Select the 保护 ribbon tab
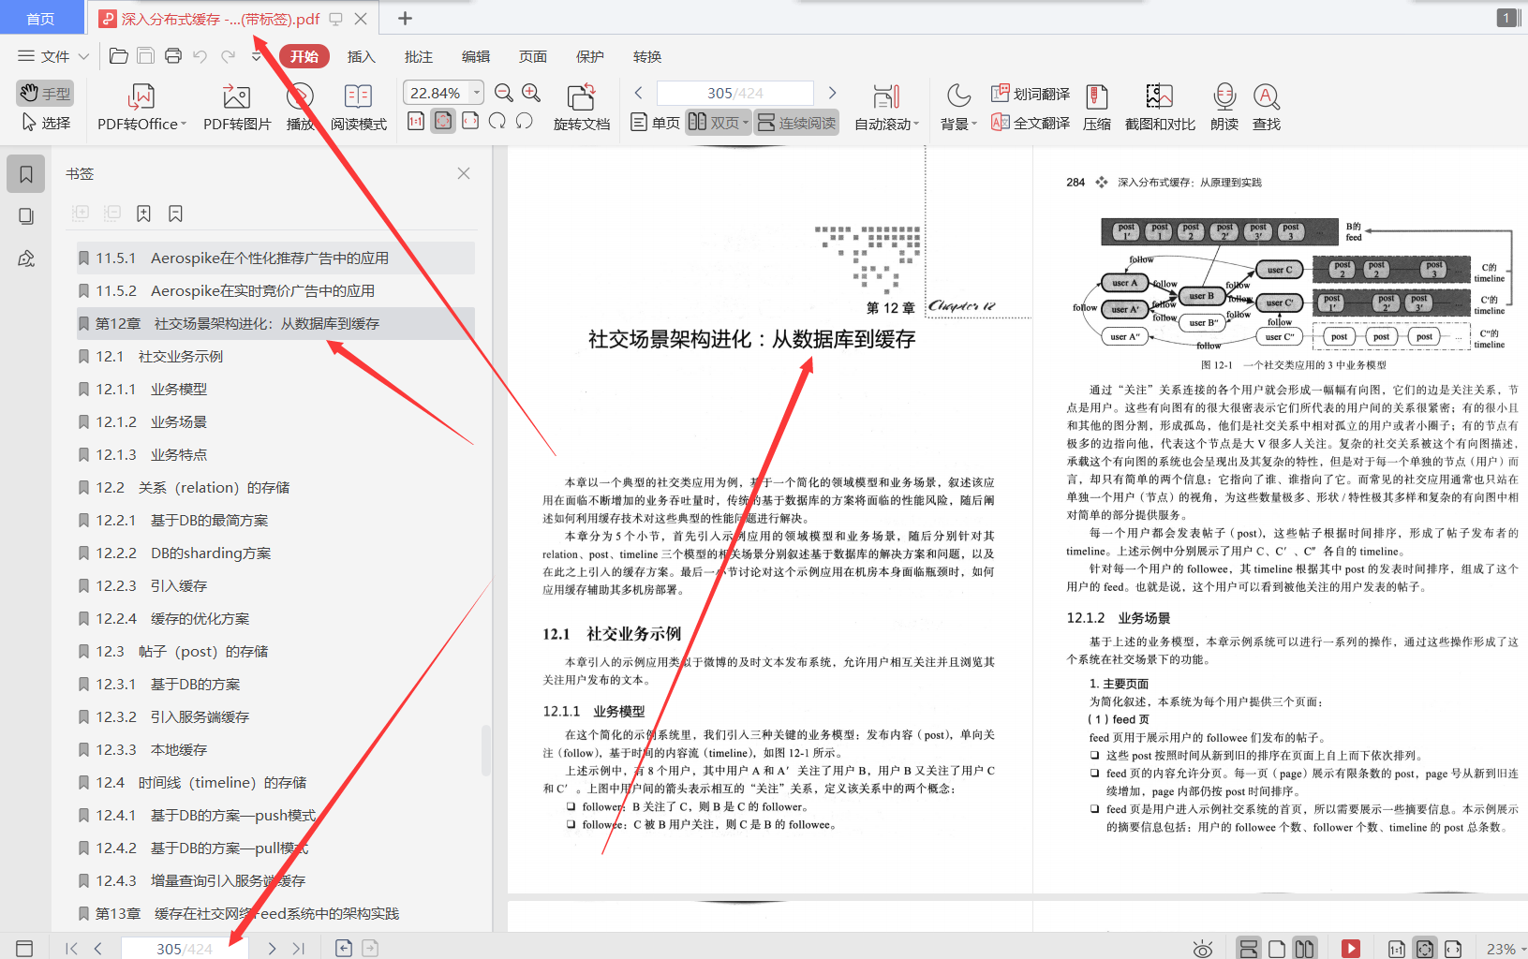The width and height of the screenshot is (1528, 959). (590, 56)
